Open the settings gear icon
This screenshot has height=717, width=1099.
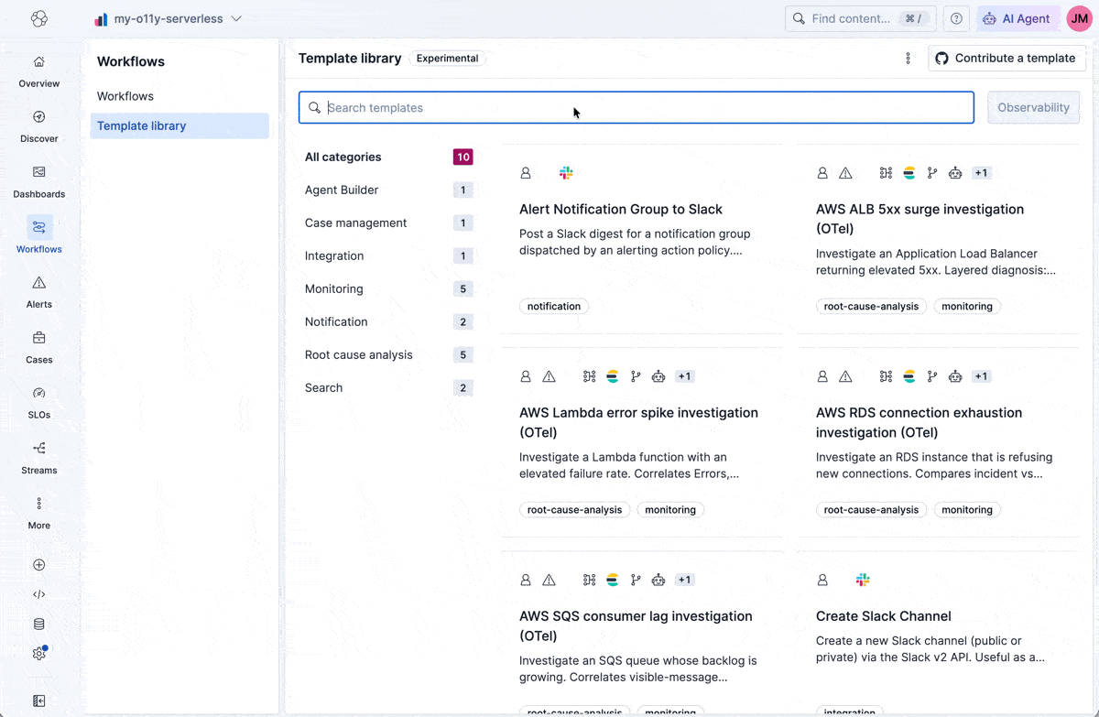click(x=39, y=654)
